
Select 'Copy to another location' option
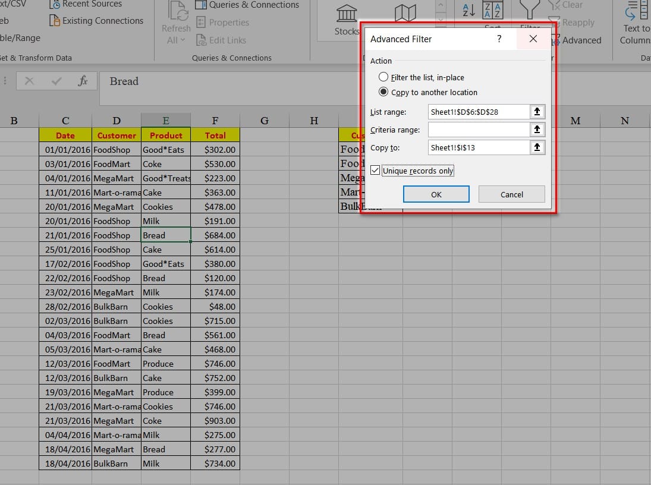[383, 92]
